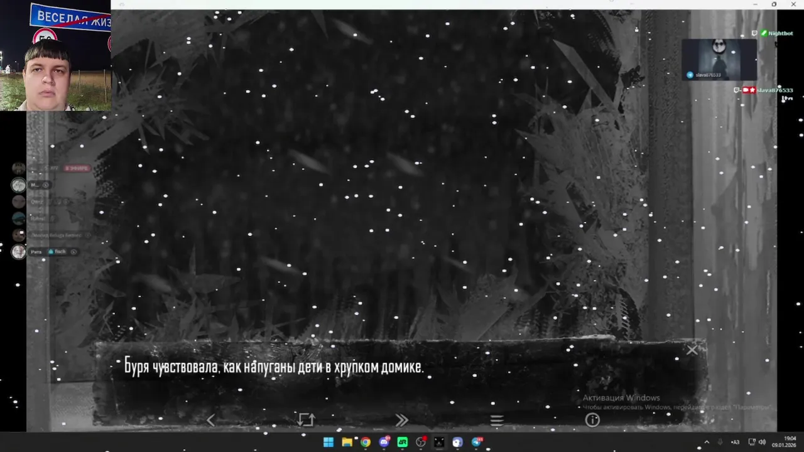Expand hidden system tray icons
The height and width of the screenshot is (452, 804).
click(x=707, y=442)
